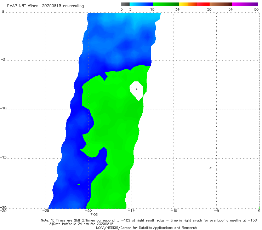Click the white data gap inside the green swath
The height and width of the screenshot is (230, 262).
137,91
